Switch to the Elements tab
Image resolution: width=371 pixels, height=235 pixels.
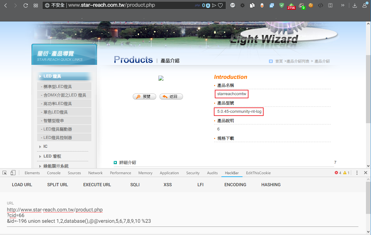pos(32,173)
